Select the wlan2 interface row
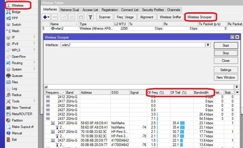This screenshot has width=243, height=148. pyautogui.click(x=142, y=29)
